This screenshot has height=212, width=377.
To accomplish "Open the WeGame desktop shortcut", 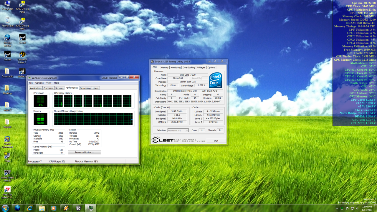I will coord(22,73).
